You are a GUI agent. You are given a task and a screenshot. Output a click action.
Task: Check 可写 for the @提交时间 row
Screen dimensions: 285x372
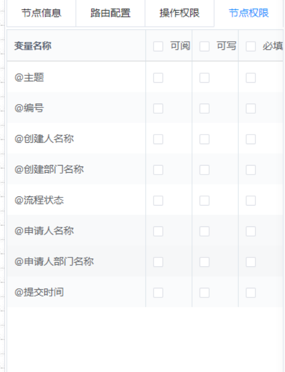(x=204, y=293)
